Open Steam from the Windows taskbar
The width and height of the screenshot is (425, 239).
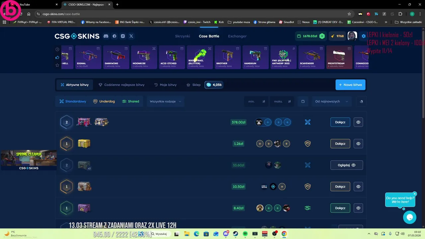tap(235, 234)
